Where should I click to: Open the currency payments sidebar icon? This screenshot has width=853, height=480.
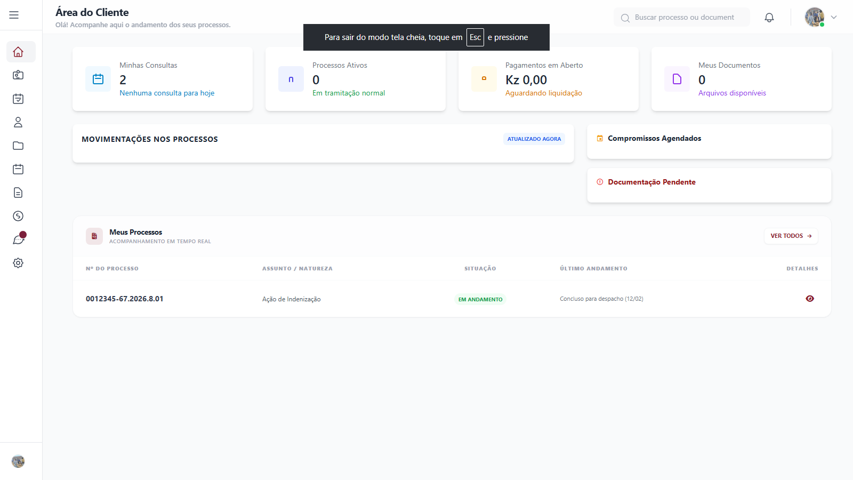point(18,216)
